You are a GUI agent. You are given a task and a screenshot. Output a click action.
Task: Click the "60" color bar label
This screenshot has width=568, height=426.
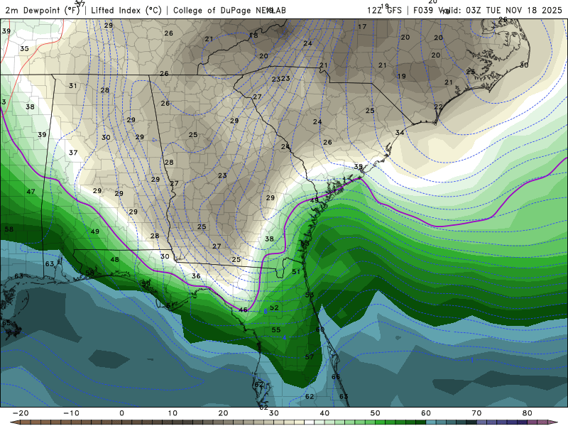[426, 413]
